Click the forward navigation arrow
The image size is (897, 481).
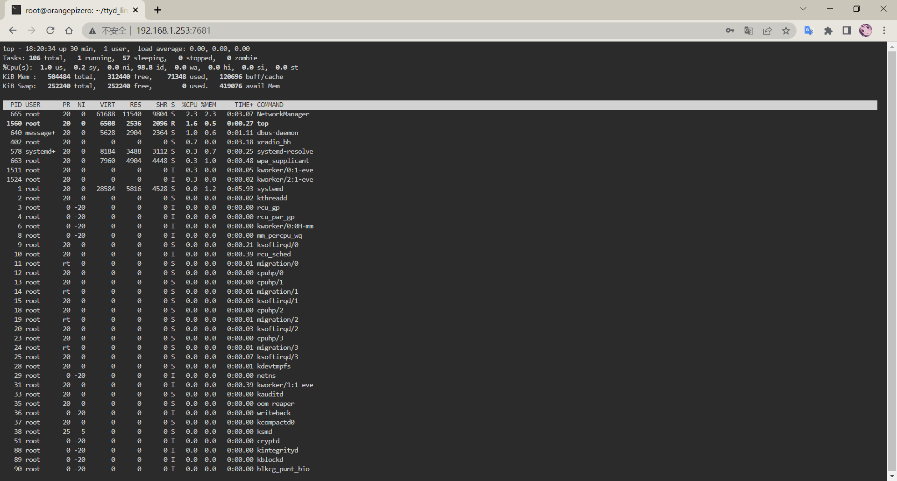pos(31,30)
